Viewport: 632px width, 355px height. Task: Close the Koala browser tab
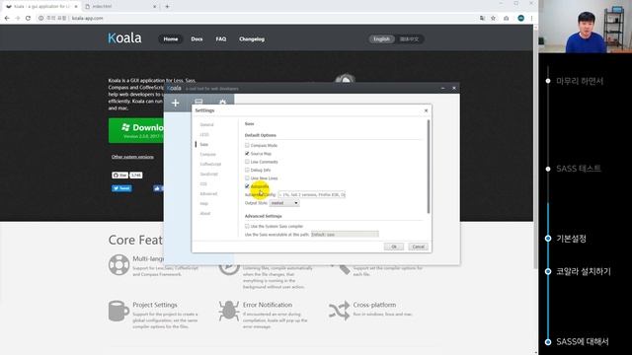coord(76,7)
